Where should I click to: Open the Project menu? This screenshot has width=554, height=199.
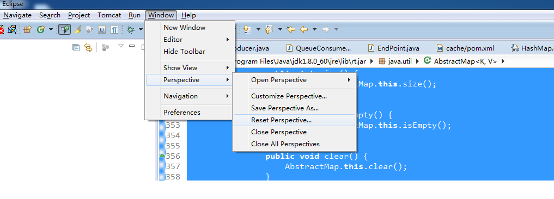79,15
